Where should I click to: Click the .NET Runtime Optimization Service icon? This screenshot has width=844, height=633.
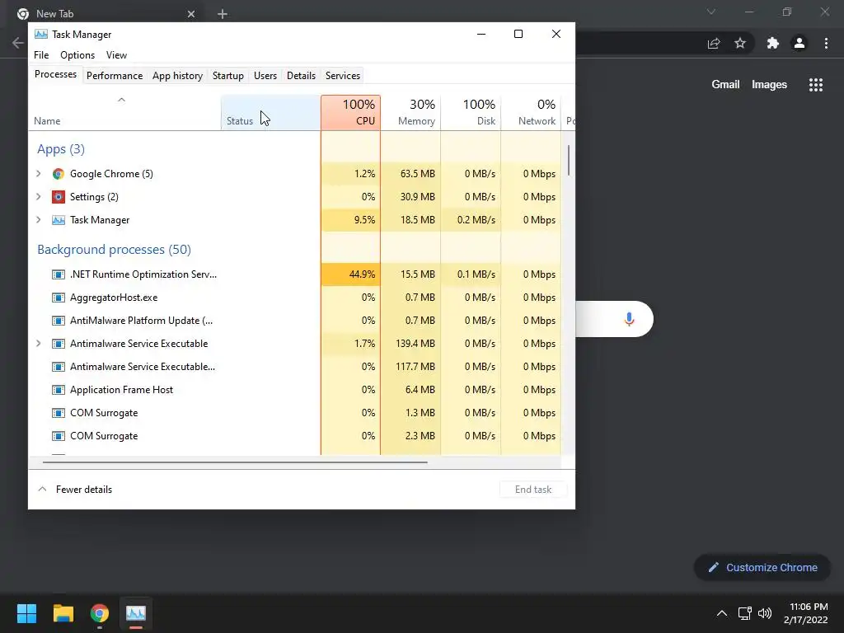point(59,274)
